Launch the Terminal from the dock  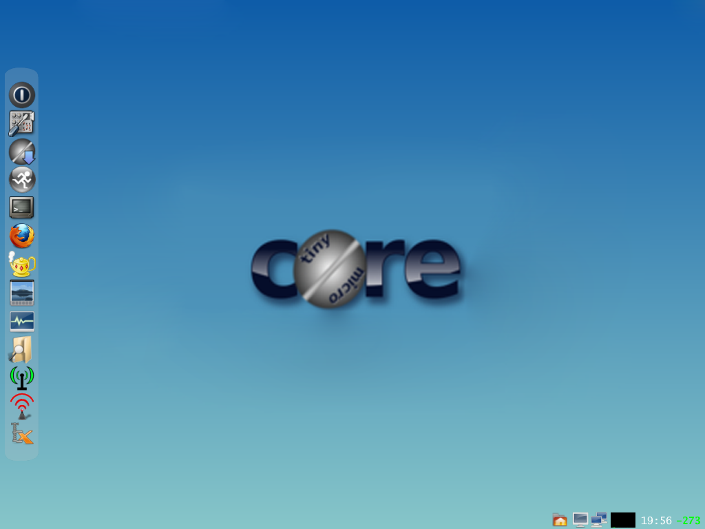(22, 207)
